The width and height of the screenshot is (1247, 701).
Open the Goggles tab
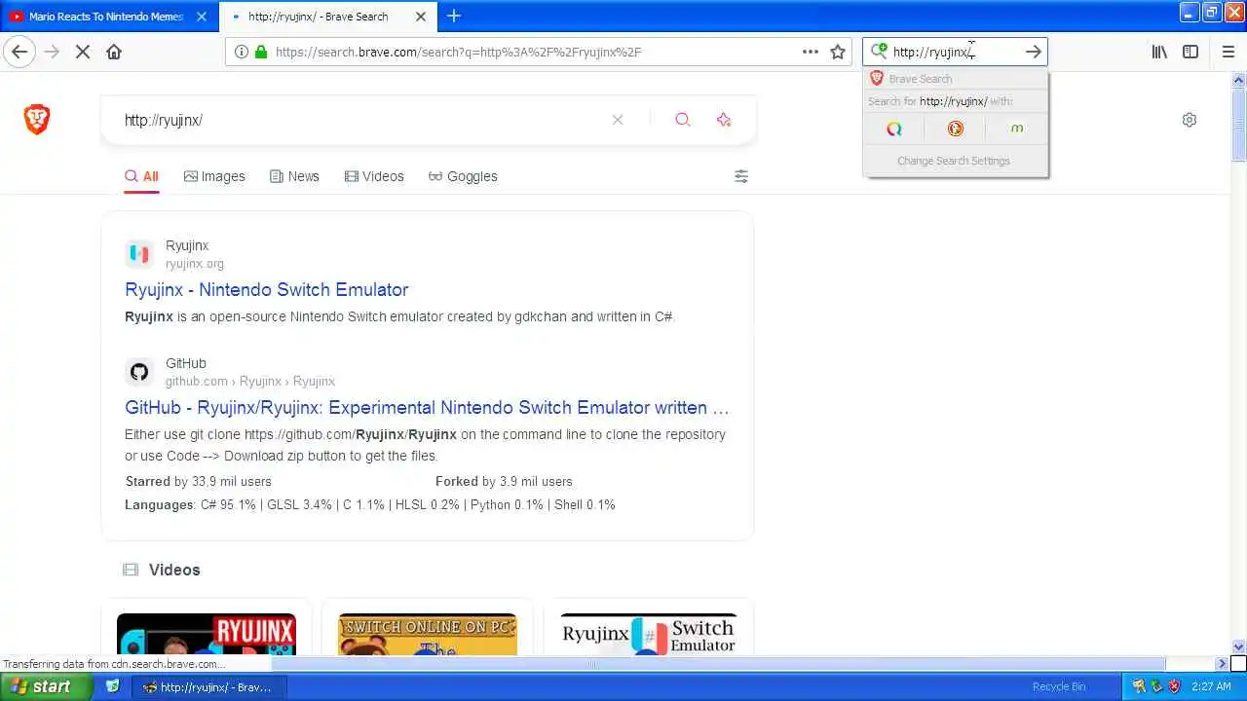coord(463,176)
